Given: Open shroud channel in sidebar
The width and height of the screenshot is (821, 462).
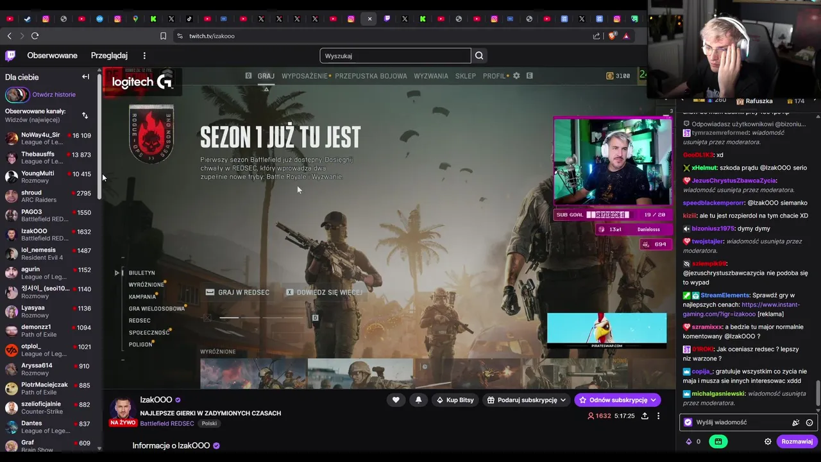Looking at the screenshot, I should coord(48,196).
